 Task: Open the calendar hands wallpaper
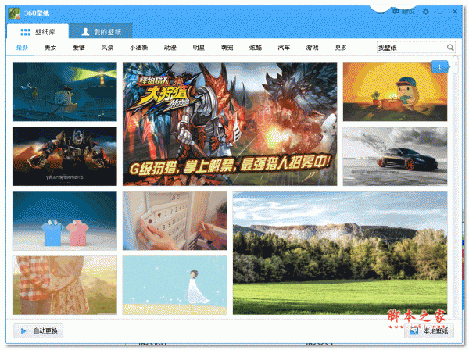coord(174,221)
